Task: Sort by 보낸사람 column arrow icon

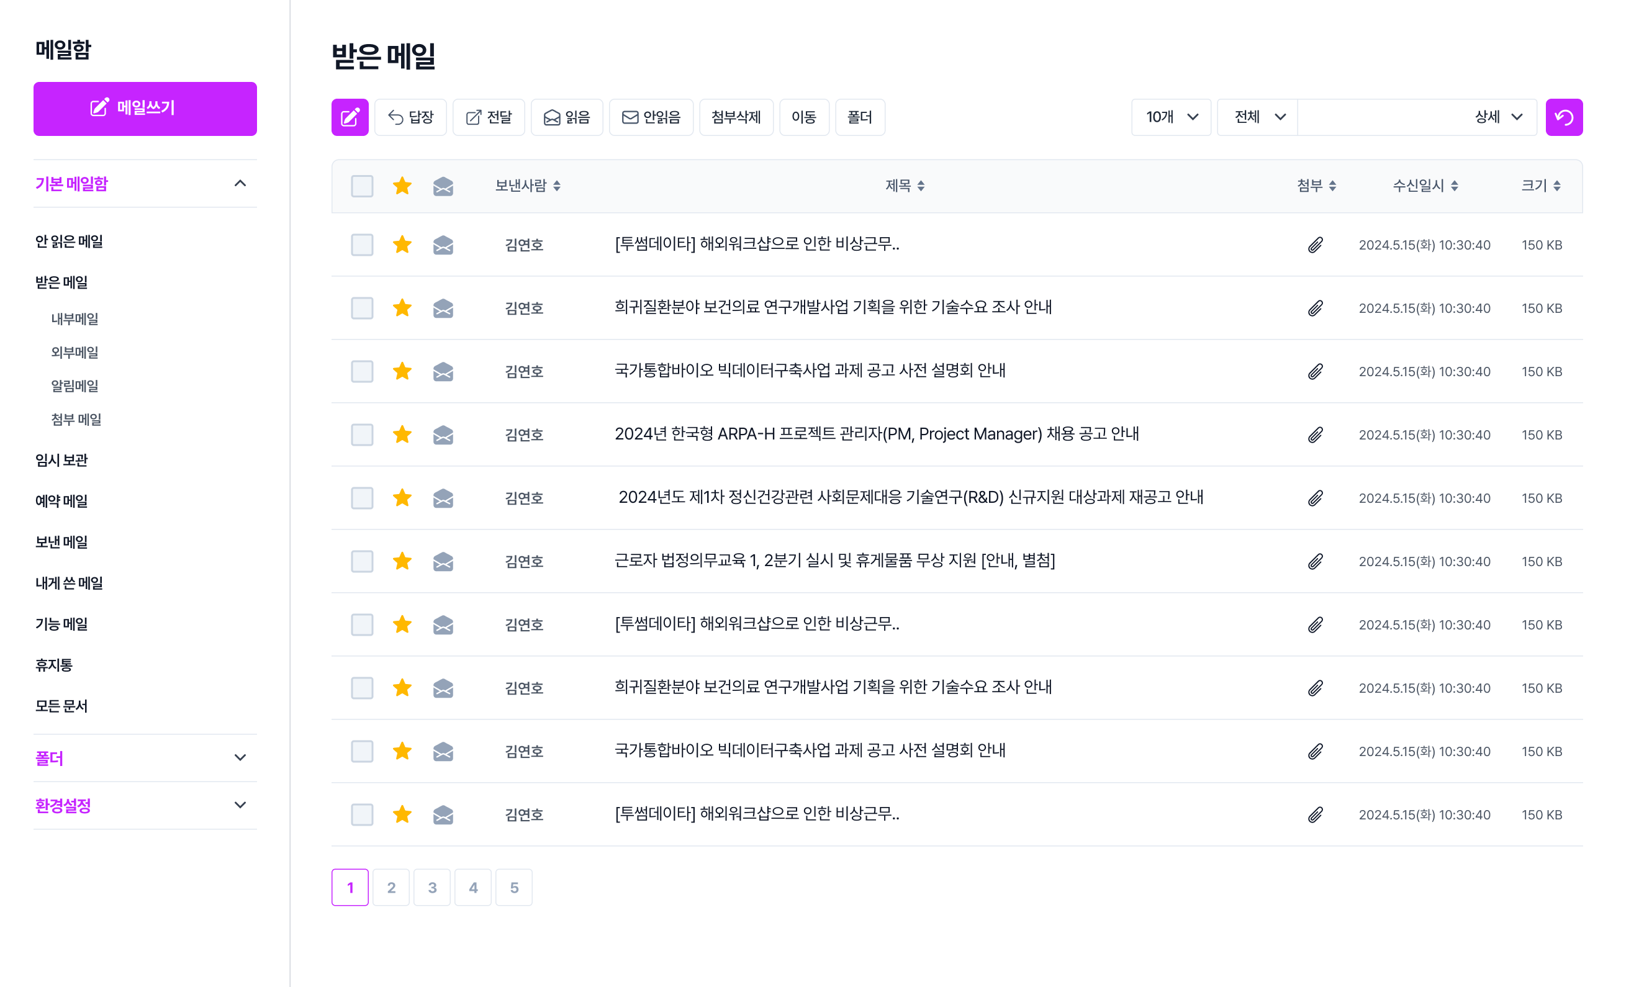Action: point(557,186)
